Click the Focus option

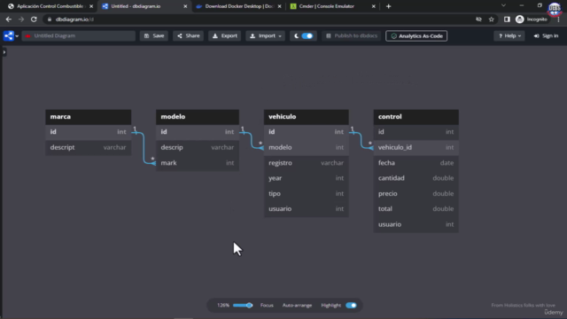[x=267, y=305]
